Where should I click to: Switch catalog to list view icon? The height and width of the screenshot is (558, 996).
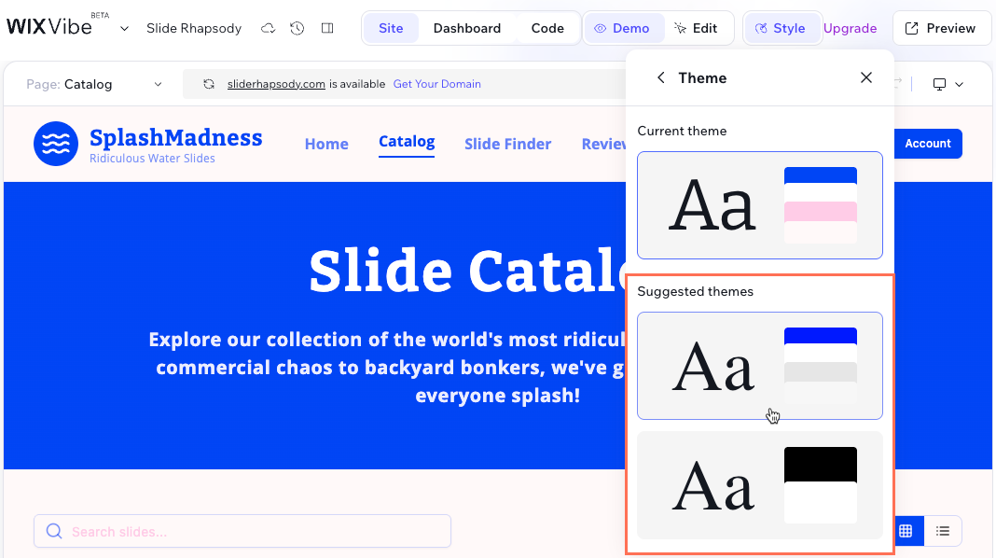pyautogui.click(x=942, y=531)
